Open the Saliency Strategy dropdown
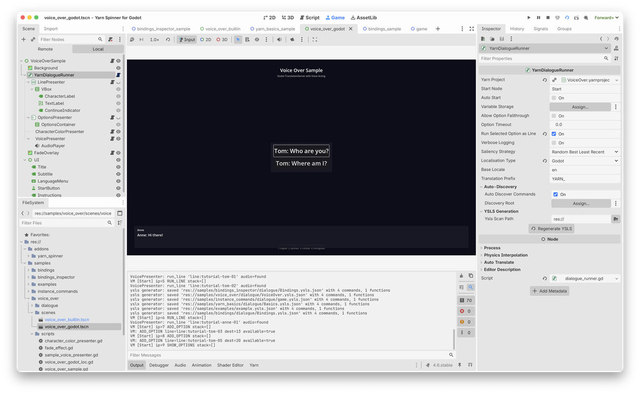Image resolution: width=640 pixels, height=394 pixels. 585,151
